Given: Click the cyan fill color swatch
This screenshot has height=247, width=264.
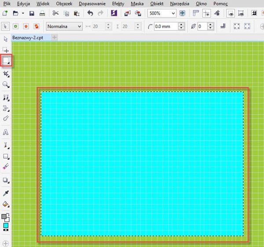Looking at the screenshot, I should click(6, 225).
